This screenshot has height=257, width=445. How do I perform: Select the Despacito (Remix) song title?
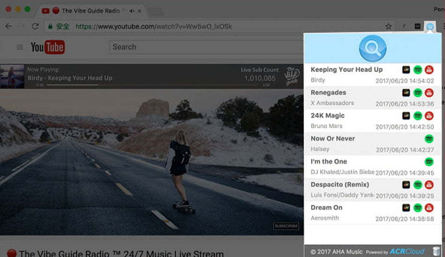tap(340, 185)
